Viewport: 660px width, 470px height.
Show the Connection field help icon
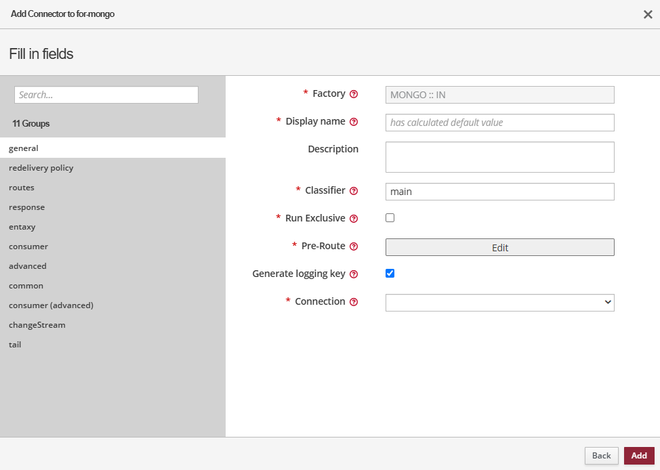point(354,302)
